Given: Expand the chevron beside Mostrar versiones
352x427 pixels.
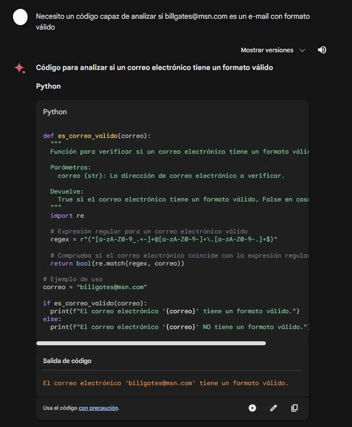Looking at the screenshot, I should click(302, 50).
